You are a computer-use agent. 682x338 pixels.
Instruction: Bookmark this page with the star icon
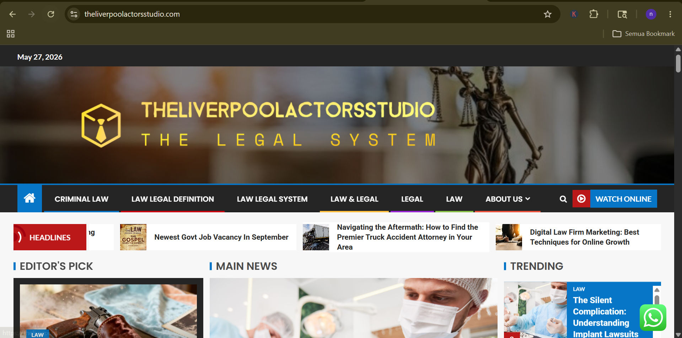coord(548,14)
